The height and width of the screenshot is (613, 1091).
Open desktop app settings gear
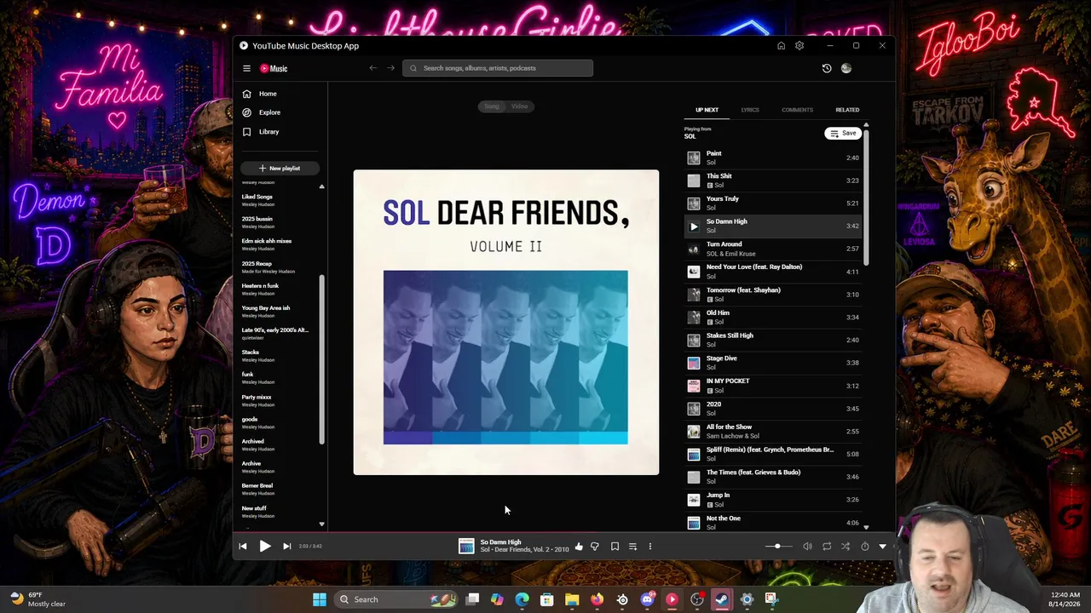pyautogui.click(x=799, y=46)
